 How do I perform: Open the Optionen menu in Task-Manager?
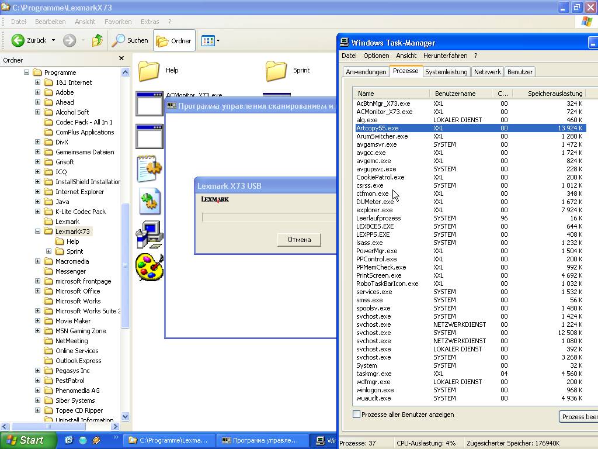(x=376, y=56)
